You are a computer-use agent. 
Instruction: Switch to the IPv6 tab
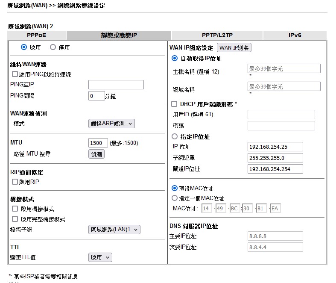(x=295, y=35)
